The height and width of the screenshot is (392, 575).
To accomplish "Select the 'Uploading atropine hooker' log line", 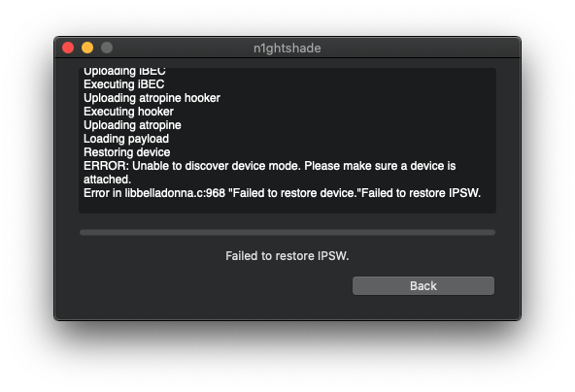I will coord(152,98).
